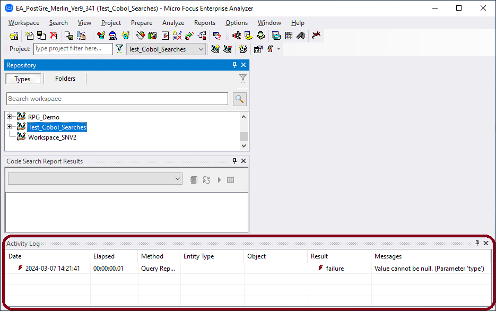Select the New document toolbar icon

pos(30,36)
